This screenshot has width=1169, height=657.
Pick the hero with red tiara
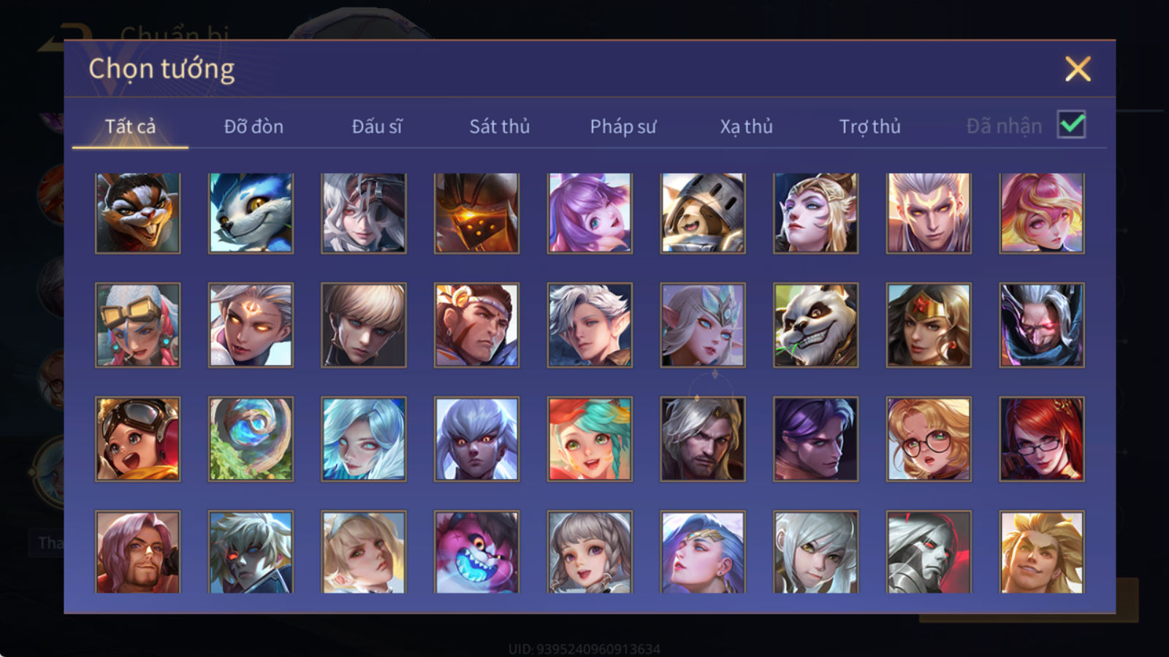click(929, 326)
